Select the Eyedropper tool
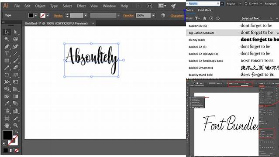 pyautogui.click(x=7, y=103)
